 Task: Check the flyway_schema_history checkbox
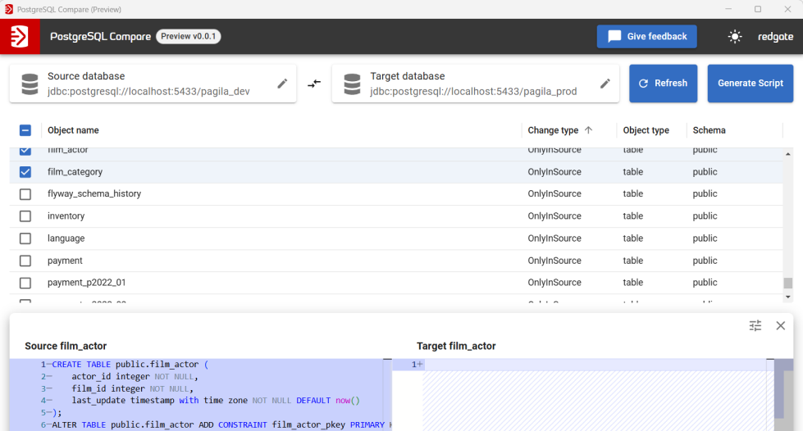click(25, 194)
